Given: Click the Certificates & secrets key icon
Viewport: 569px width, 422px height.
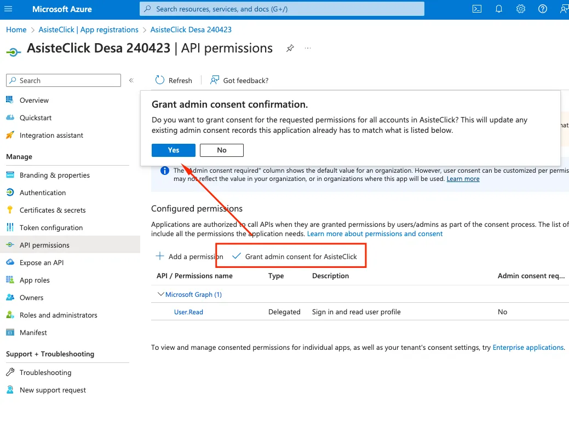Looking at the screenshot, I should point(10,210).
